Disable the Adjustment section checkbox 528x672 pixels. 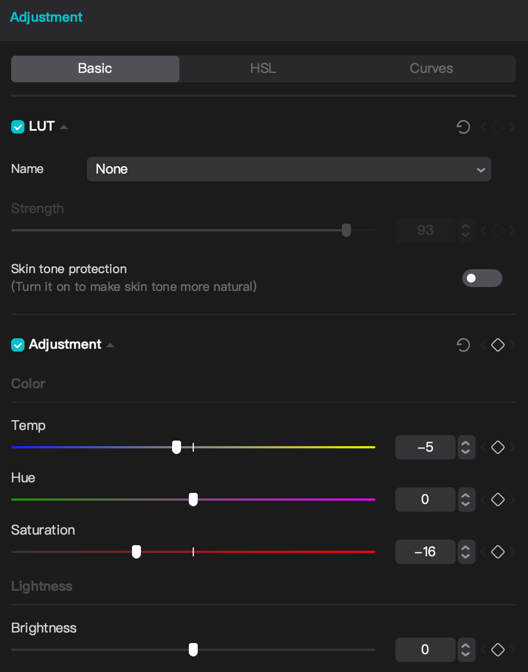[x=18, y=345]
